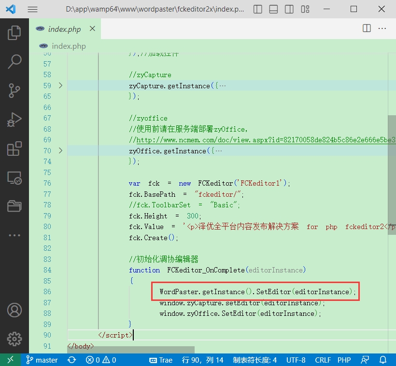The height and width of the screenshot is (366, 396).
Task: Open the Run and Debug view
Action: tap(14, 119)
